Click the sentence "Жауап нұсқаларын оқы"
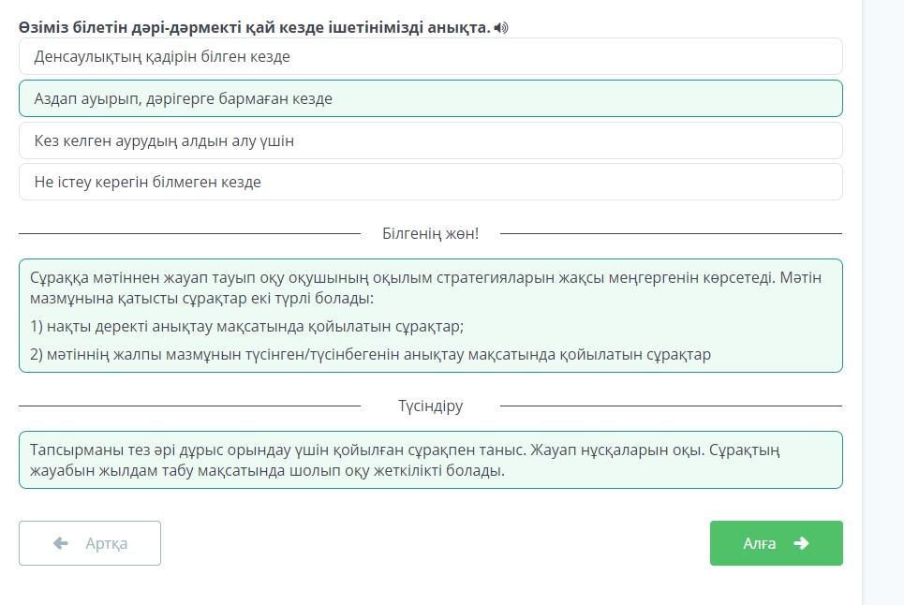Image resolution: width=904 pixels, height=605 pixels. point(617,450)
